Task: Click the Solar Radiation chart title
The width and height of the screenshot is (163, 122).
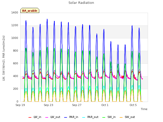Action: [81, 3]
